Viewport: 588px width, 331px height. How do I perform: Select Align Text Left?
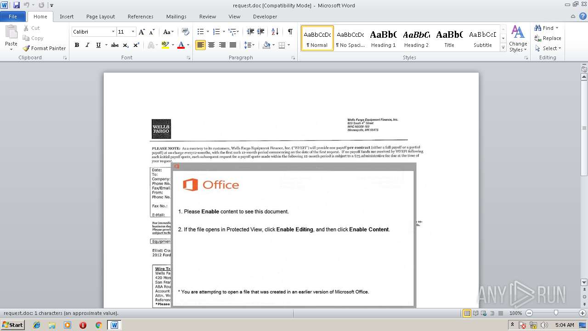point(200,45)
